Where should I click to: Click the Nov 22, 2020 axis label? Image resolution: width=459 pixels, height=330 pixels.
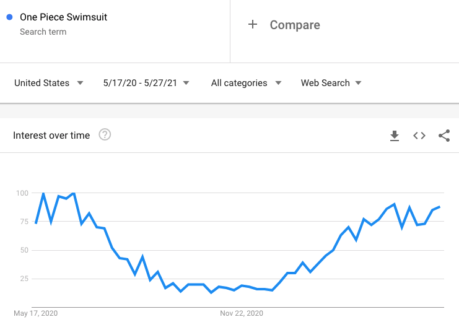[242, 313]
